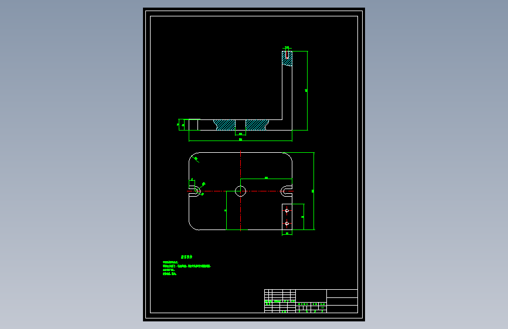Viewport: 508px width, 329px height.
Task: Click the title block table at bottom right
Action: (x=311, y=301)
